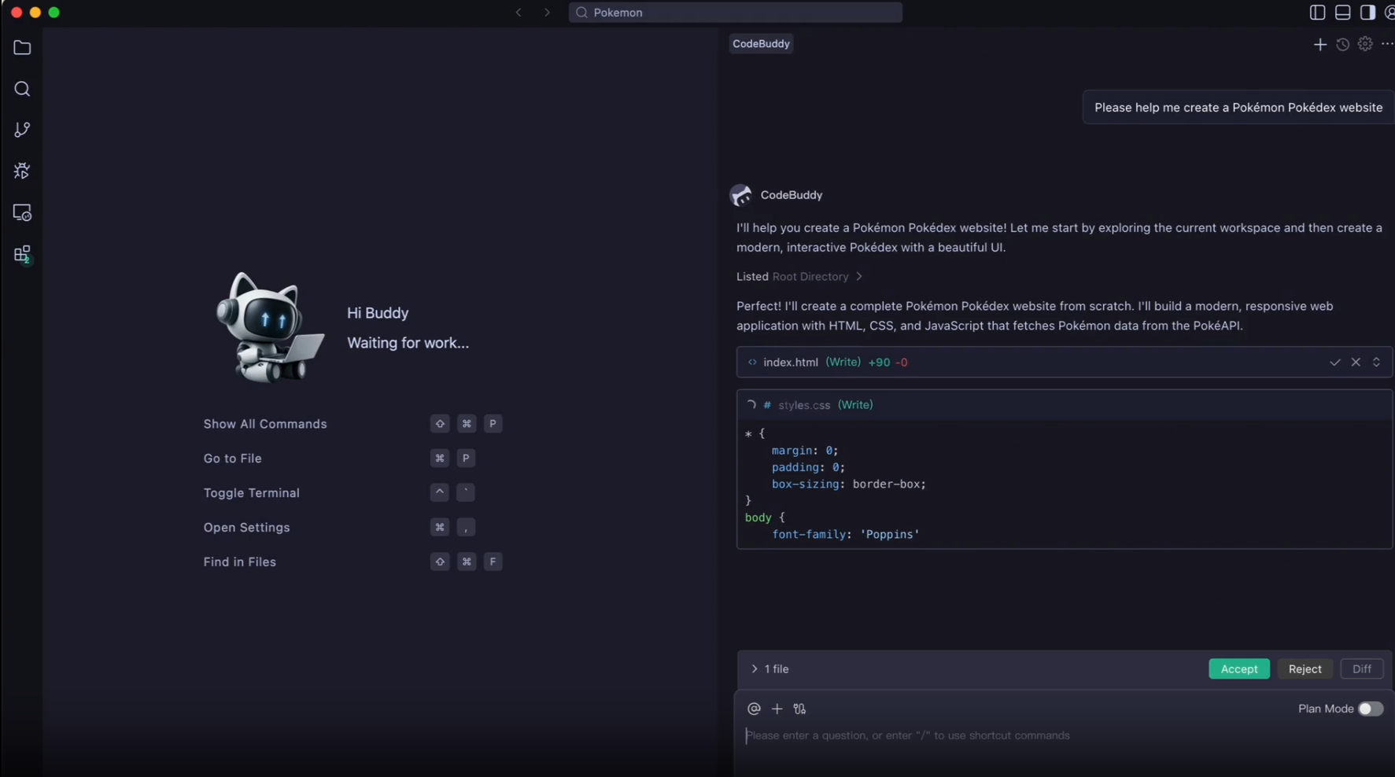The width and height of the screenshot is (1395, 777).
Task: Open the Extensions view showing 2 updates
Action: 22,254
